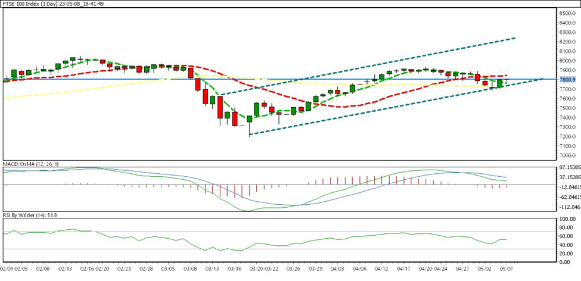
Task: Click the 8000.0 price axis label
Action: 567,61
